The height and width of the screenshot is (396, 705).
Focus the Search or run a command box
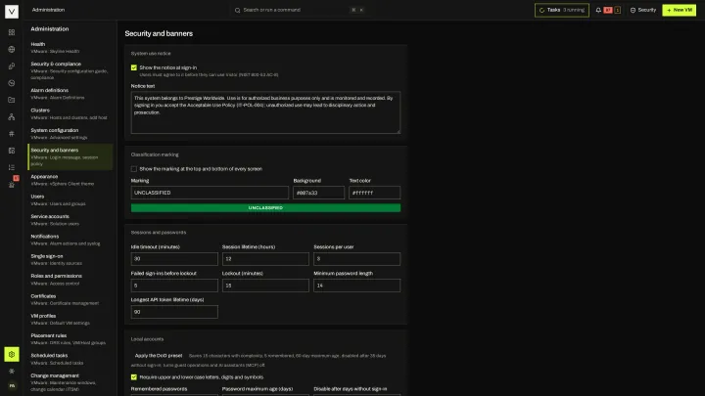(x=300, y=10)
